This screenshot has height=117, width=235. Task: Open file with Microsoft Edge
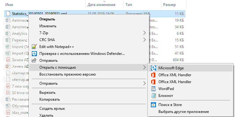(190, 68)
